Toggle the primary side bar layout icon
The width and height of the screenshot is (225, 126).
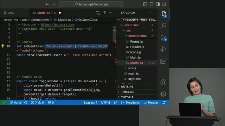[x=145, y=4]
